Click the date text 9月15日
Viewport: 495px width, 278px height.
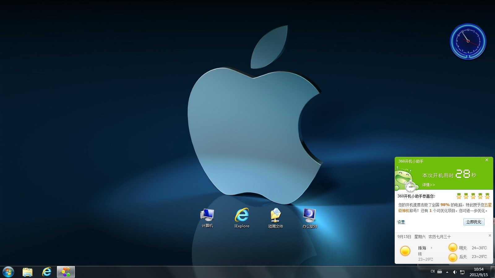[x=404, y=237]
